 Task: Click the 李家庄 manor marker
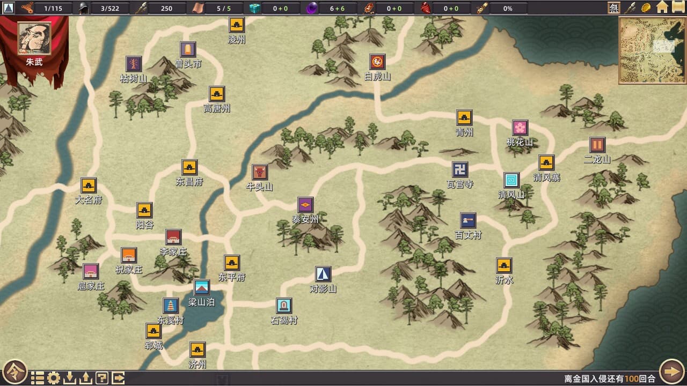click(173, 237)
